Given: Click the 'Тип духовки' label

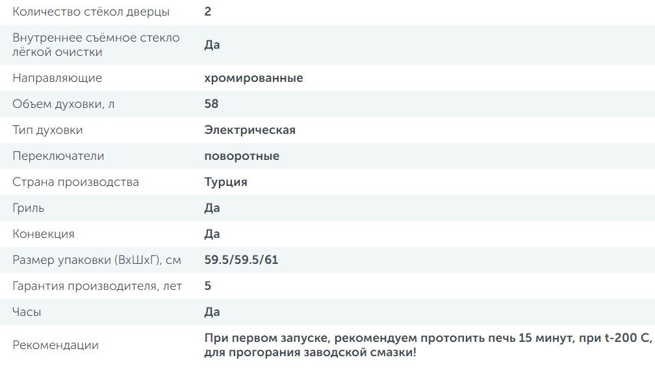Looking at the screenshot, I should pos(47,130).
